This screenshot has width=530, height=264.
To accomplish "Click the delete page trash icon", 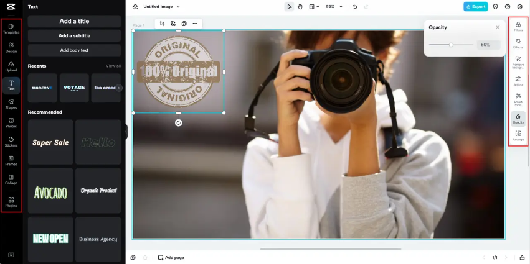I will (145, 258).
